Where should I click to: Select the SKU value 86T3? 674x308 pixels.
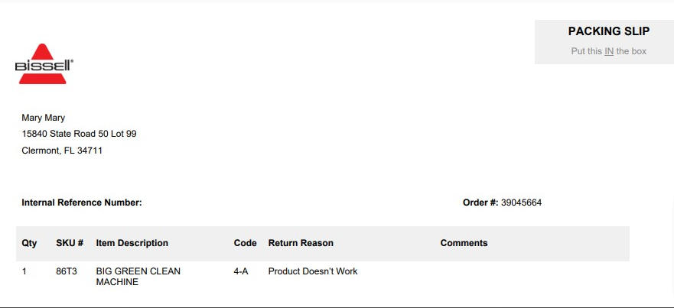click(x=67, y=271)
